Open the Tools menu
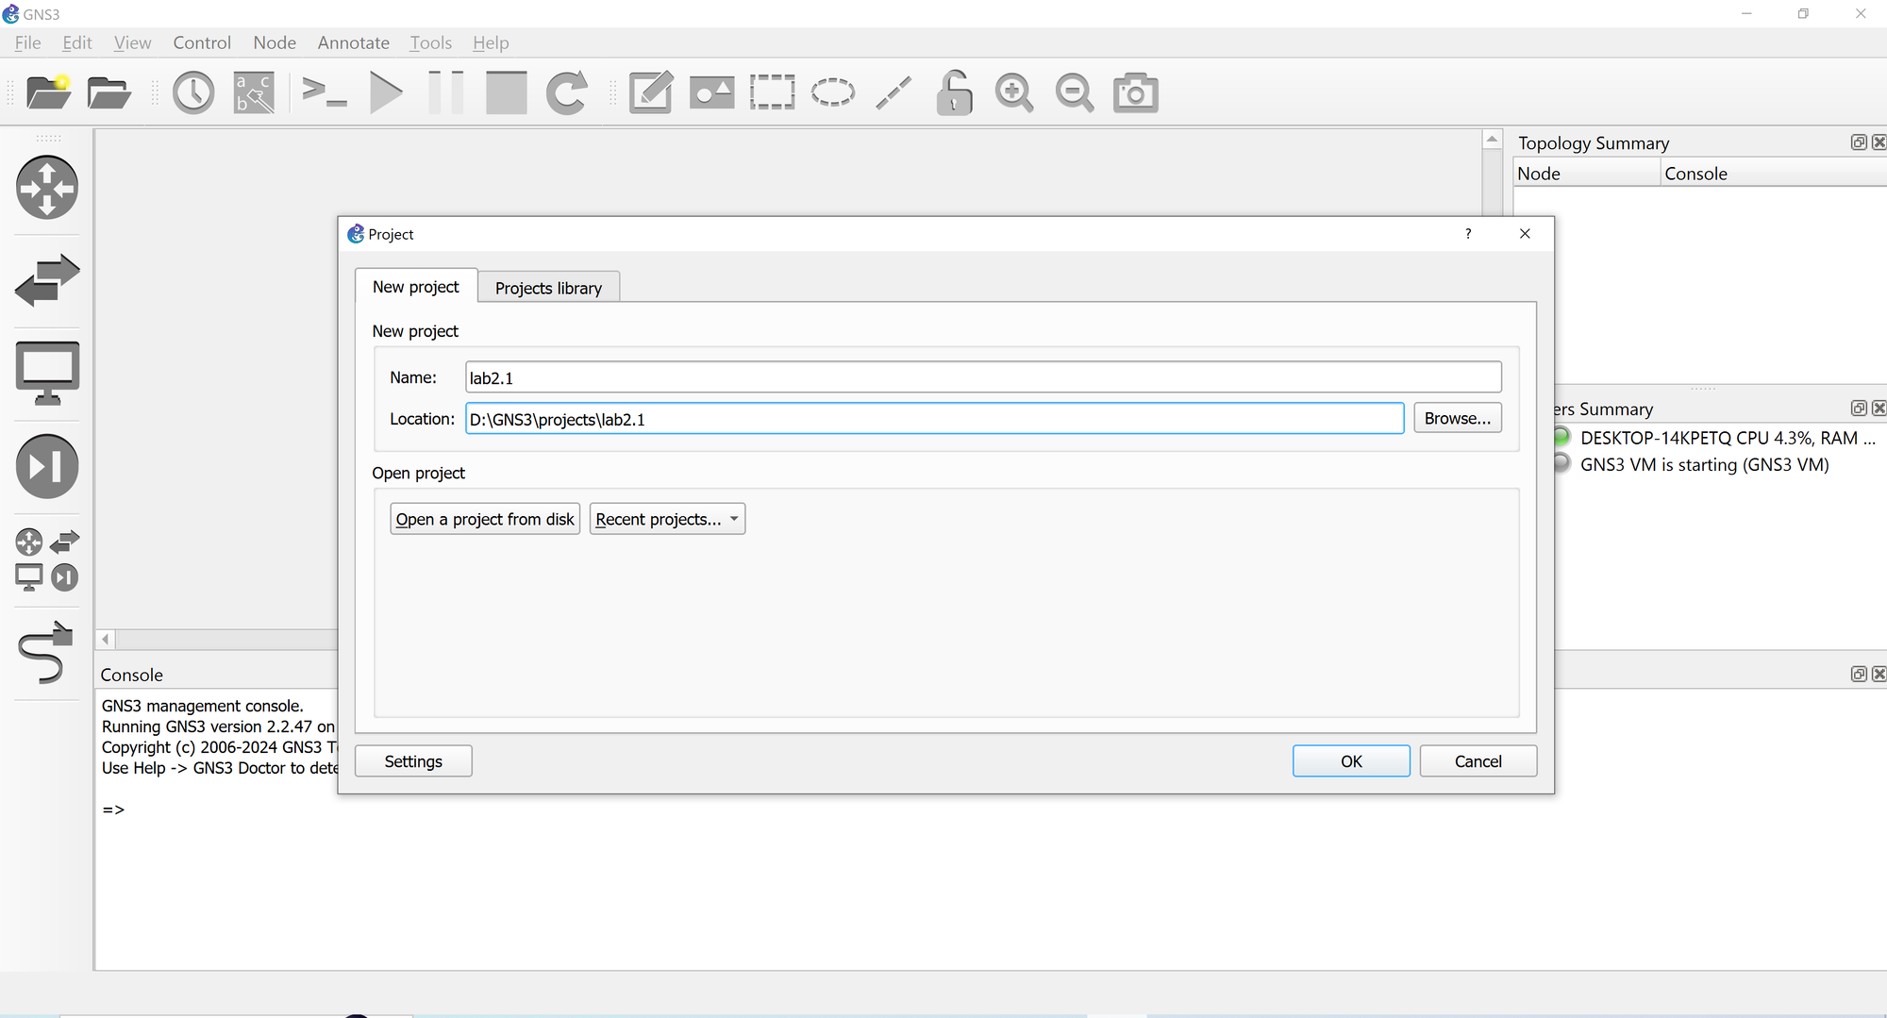Image resolution: width=1887 pixels, height=1018 pixels. point(430,42)
